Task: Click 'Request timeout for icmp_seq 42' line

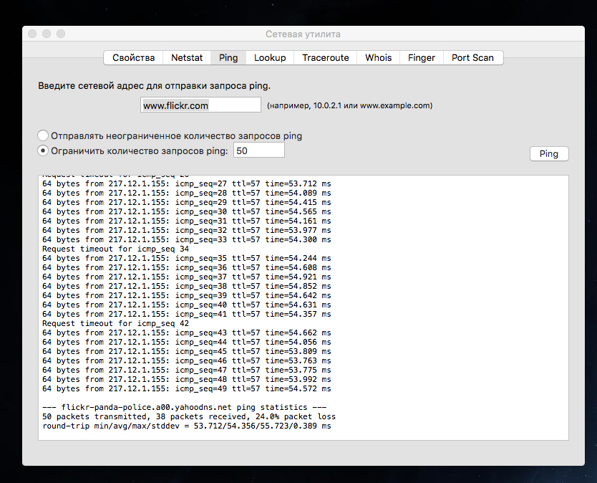Action: [115, 324]
